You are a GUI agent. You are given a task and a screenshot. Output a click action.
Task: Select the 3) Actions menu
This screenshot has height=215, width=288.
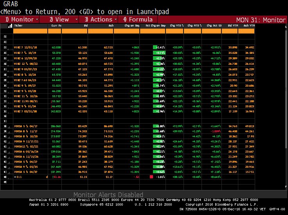click(99, 20)
